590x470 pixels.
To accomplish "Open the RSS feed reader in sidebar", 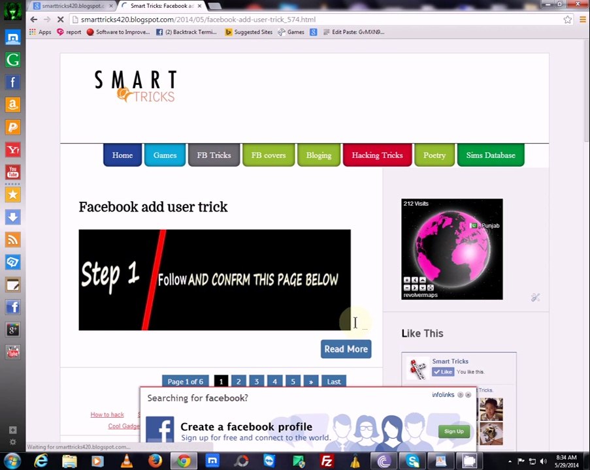I will 13,240.
